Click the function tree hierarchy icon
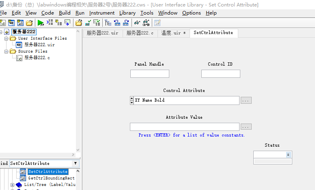Image resolution: width=315 pixels, height=190 pixels. [108, 23]
